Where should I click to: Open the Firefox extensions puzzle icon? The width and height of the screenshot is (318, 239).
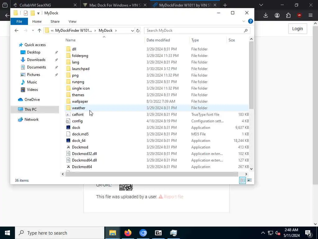coord(288,15)
